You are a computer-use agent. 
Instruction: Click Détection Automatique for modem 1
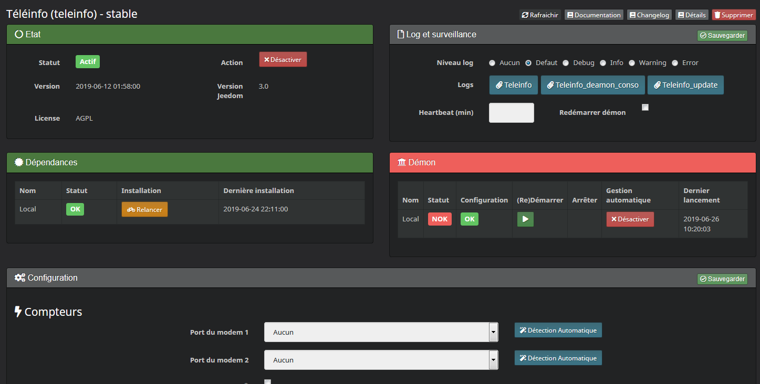click(x=558, y=330)
